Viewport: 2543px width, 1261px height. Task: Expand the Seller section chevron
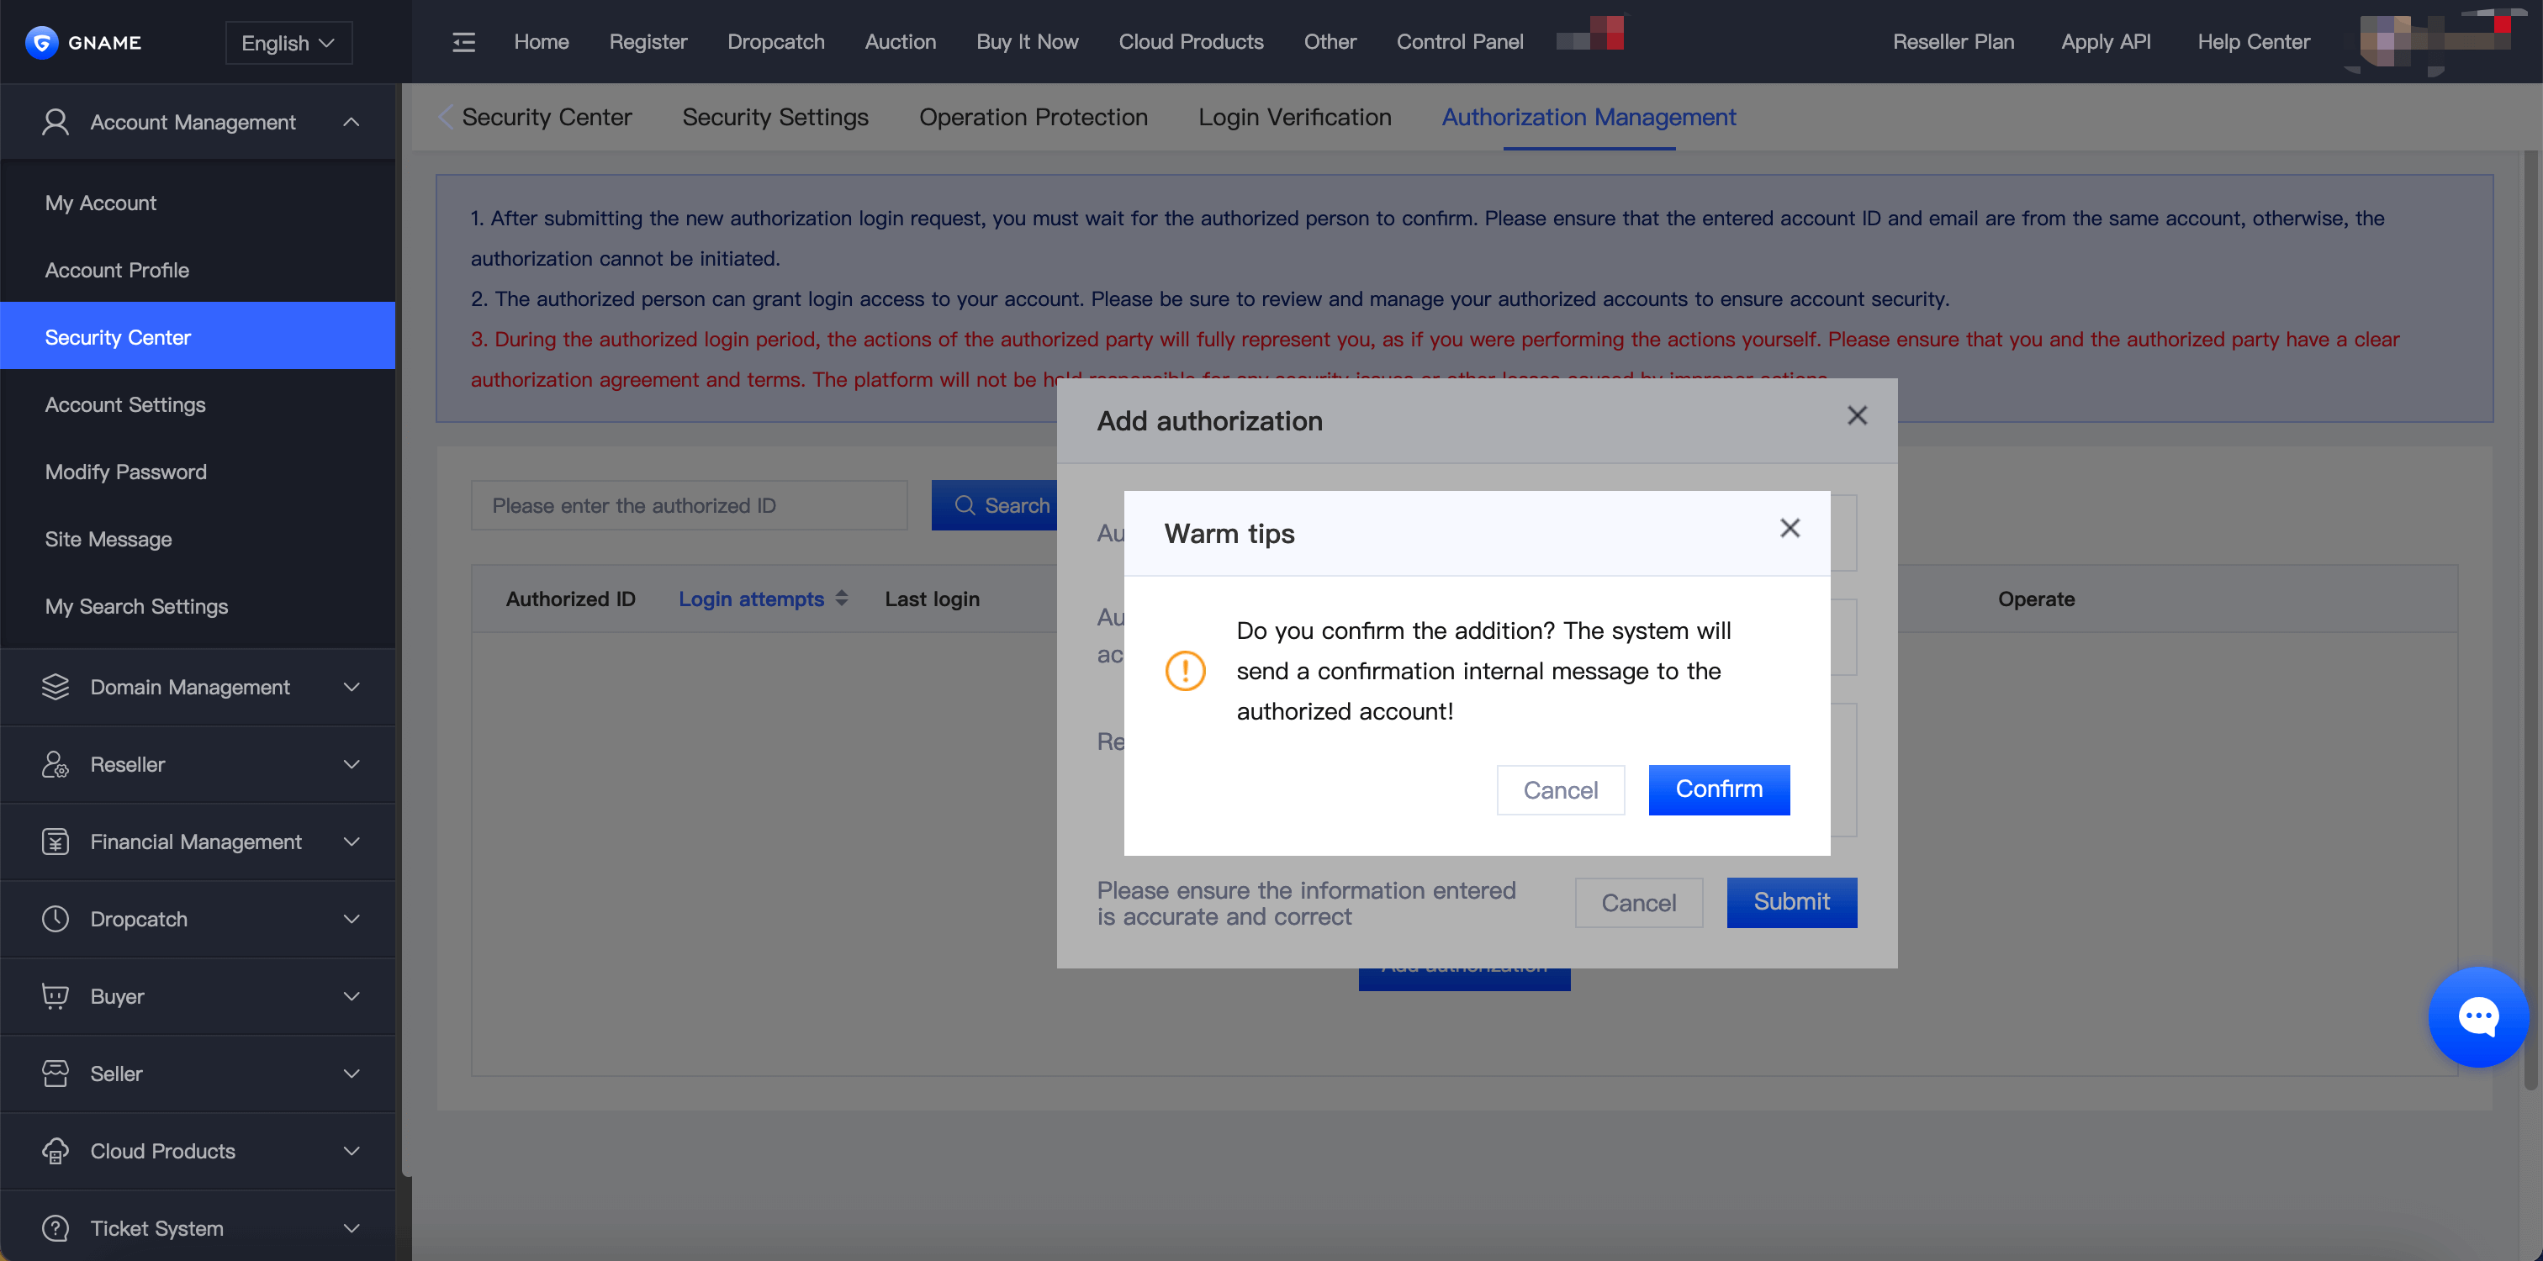tap(351, 1074)
